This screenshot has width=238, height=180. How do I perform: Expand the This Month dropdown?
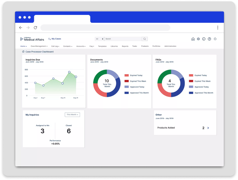pyautogui.click(x=72, y=115)
